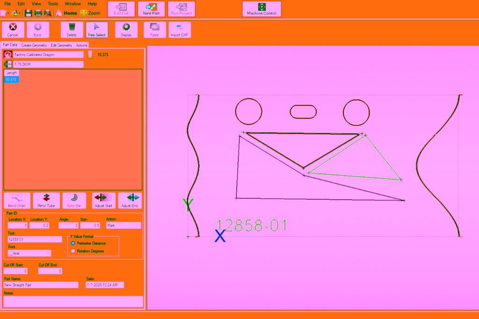Select the slot cutout on canvas

click(x=303, y=112)
